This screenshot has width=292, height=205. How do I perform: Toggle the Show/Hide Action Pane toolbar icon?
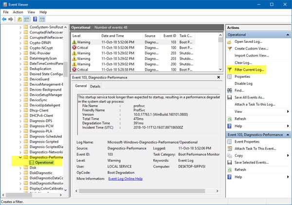pos(42,19)
